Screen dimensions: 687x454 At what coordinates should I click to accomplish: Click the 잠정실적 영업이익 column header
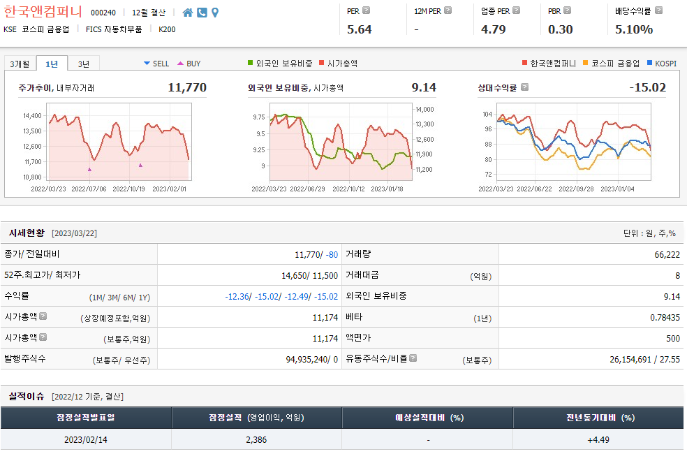pyautogui.click(x=256, y=418)
